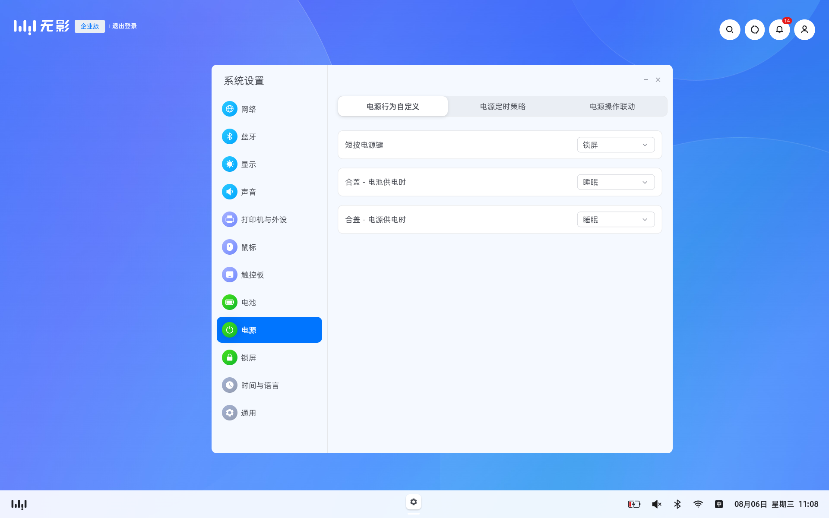The image size is (829, 518).
Task: Select the 鼠标 mouse settings icon
Action: tap(230, 247)
